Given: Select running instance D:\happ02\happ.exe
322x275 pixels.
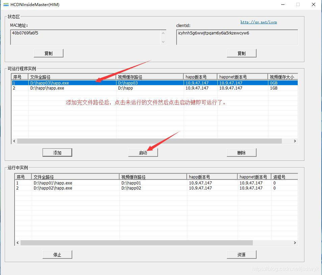Looking at the screenshot, I should (156, 188).
